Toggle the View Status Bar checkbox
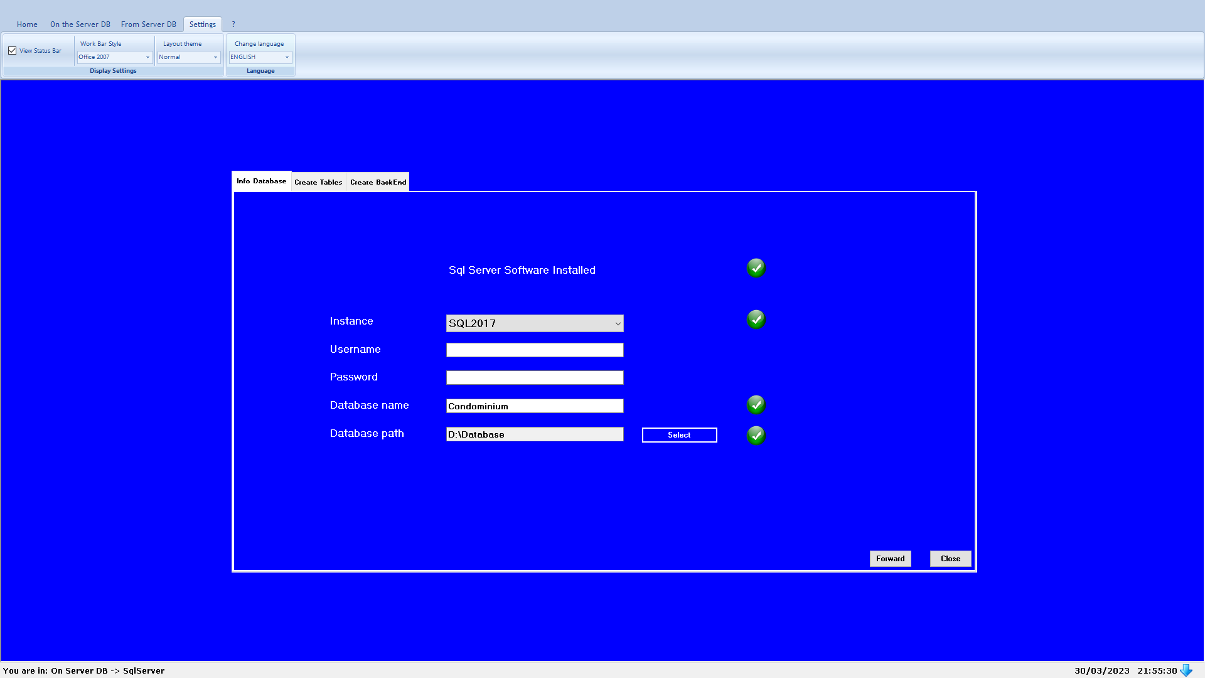 point(13,51)
